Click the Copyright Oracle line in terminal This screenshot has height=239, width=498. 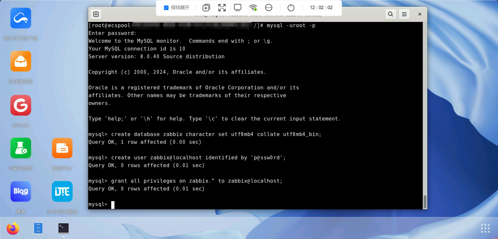[177, 72]
